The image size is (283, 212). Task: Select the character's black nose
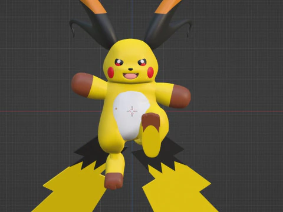(x=130, y=69)
